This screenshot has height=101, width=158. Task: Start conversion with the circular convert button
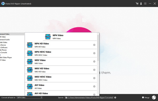(x=154, y=97)
